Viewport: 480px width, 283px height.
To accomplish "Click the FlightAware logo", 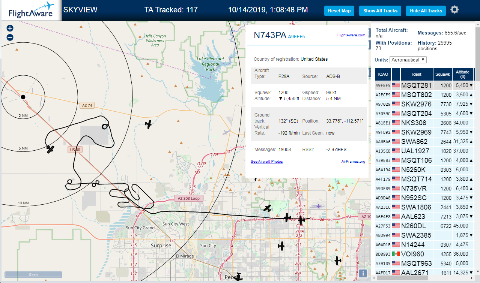I will 31,10.
